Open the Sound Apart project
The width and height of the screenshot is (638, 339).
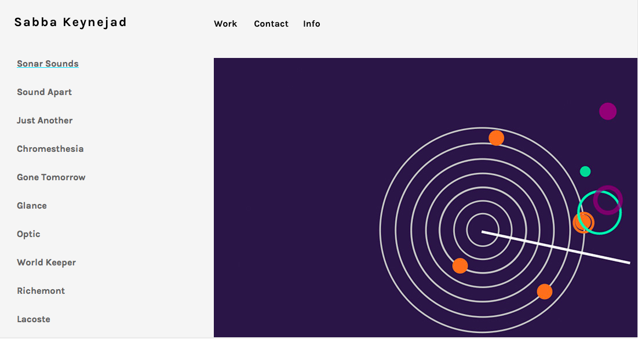click(44, 92)
